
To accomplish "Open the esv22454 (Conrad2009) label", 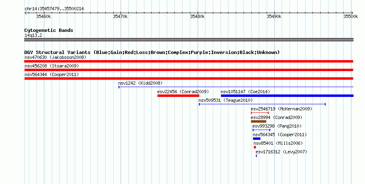I will click(x=183, y=92).
